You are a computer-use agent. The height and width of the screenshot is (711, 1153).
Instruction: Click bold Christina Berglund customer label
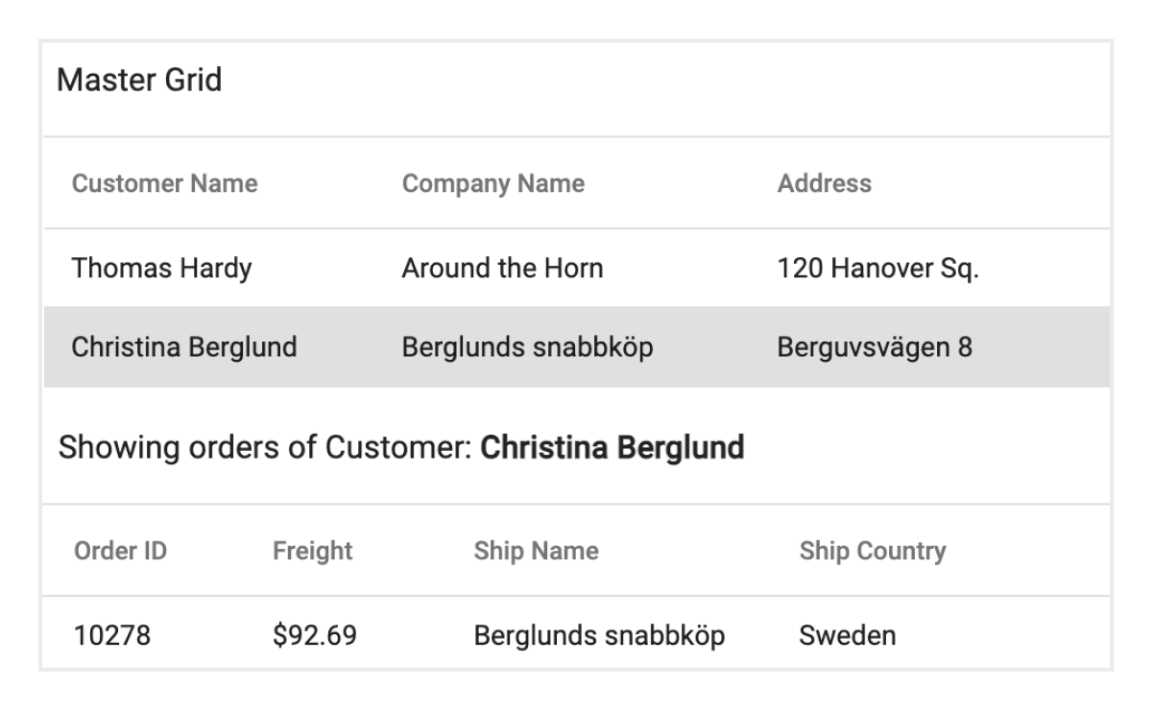click(x=612, y=447)
